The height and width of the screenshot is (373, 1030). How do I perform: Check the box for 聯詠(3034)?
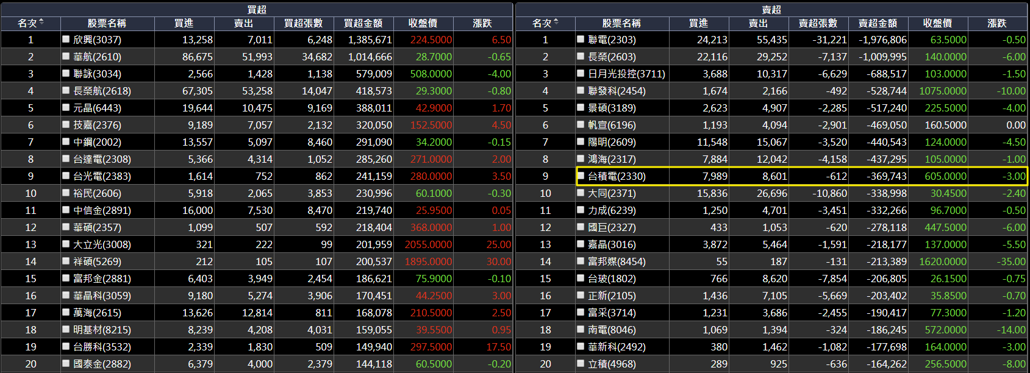[66, 73]
